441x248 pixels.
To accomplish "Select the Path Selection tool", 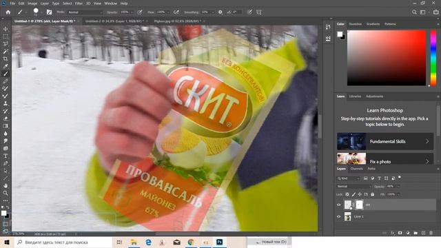I will (6, 171).
